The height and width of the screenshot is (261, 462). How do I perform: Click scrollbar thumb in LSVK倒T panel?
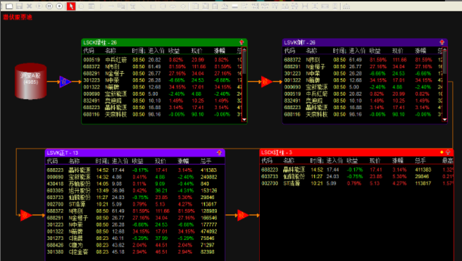pos(444,63)
